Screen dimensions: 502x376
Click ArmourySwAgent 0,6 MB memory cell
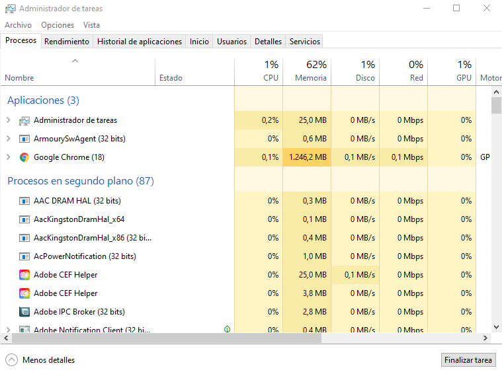[307, 139]
